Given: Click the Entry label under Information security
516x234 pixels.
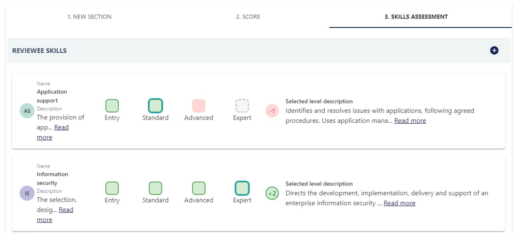Looking at the screenshot, I should [112, 200].
